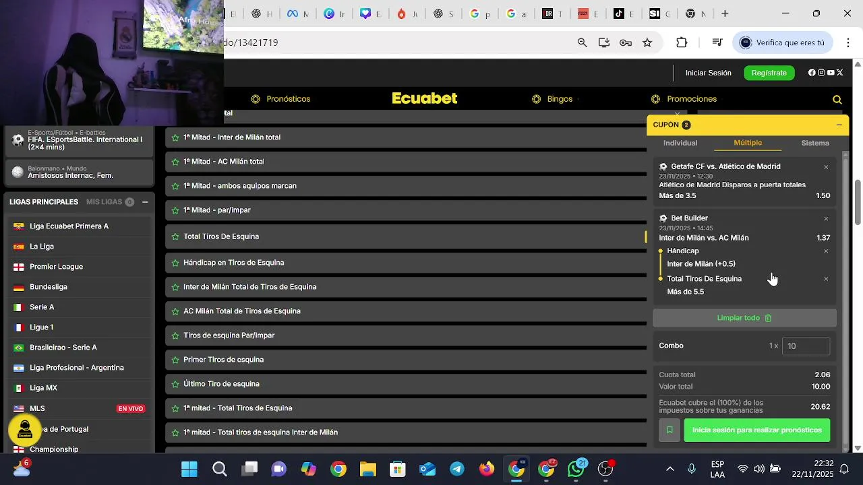Click the Verifica que eres tú profile chip
Viewport: 863px width, 485px height.
tap(783, 42)
